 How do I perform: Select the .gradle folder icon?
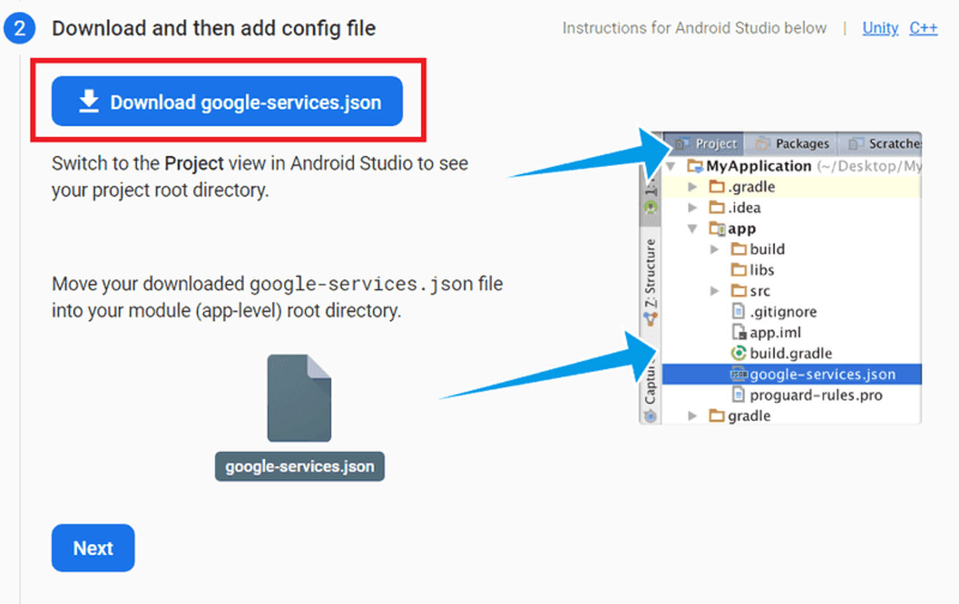pyautogui.click(x=717, y=187)
